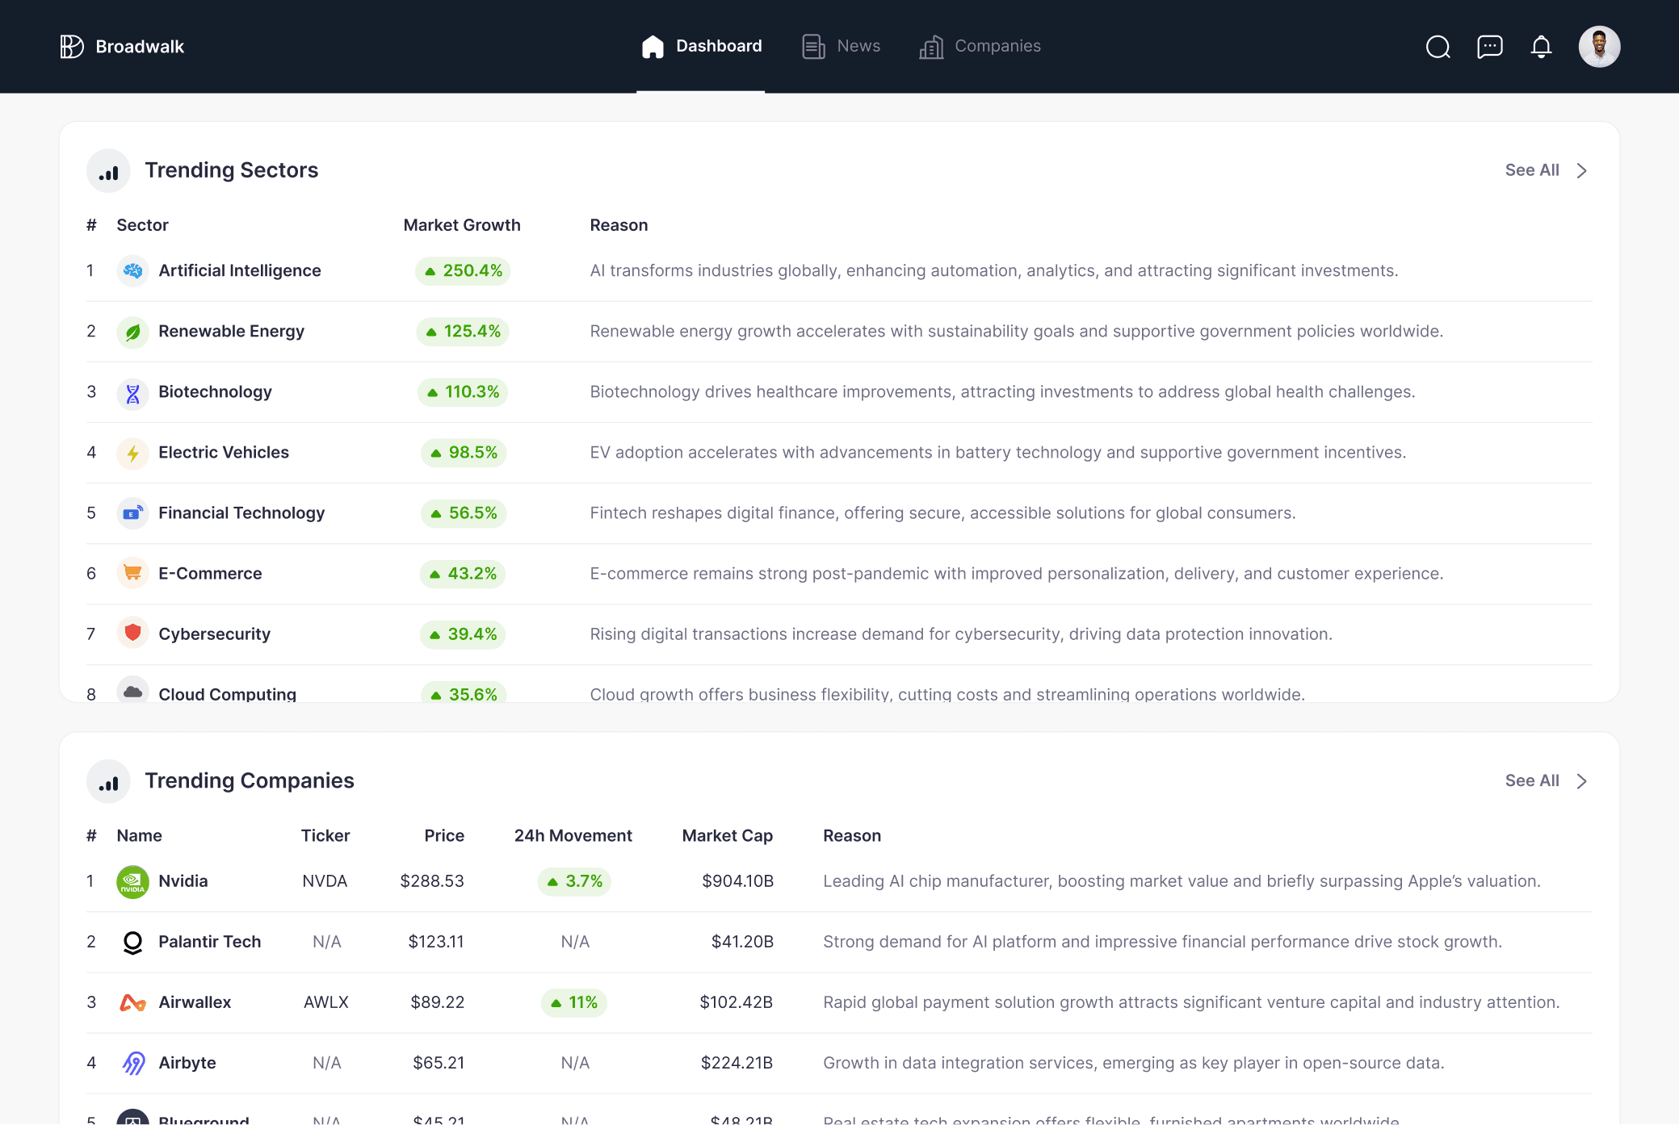The height and width of the screenshot is (1125, 1679).
Task: Click the Electric Vehicles lightning icon
Action: tap(132, 453)
